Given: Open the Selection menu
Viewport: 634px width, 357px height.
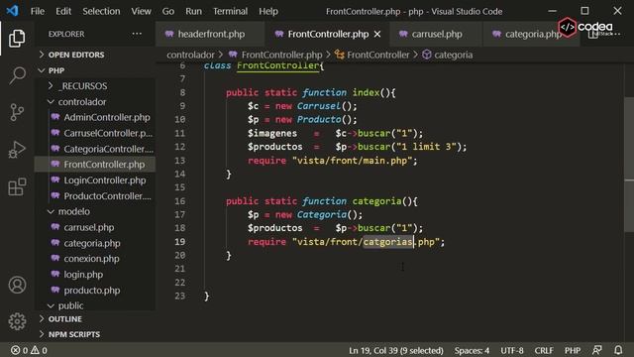Looking at the screenshot, I should [x=101, y=11].
